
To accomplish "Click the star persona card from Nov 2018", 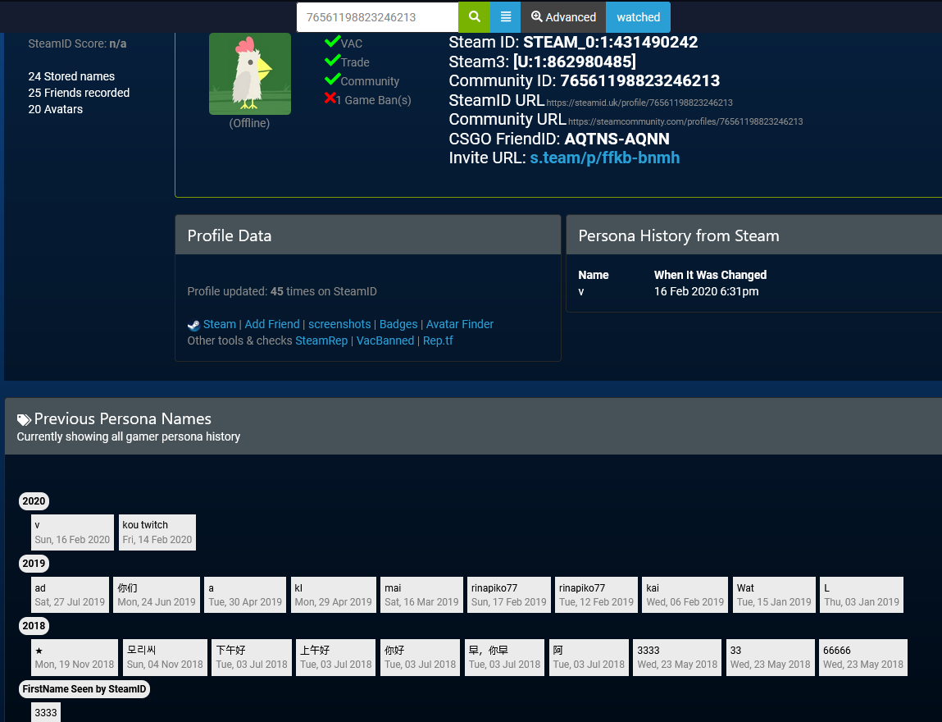I will pos(75,657).
